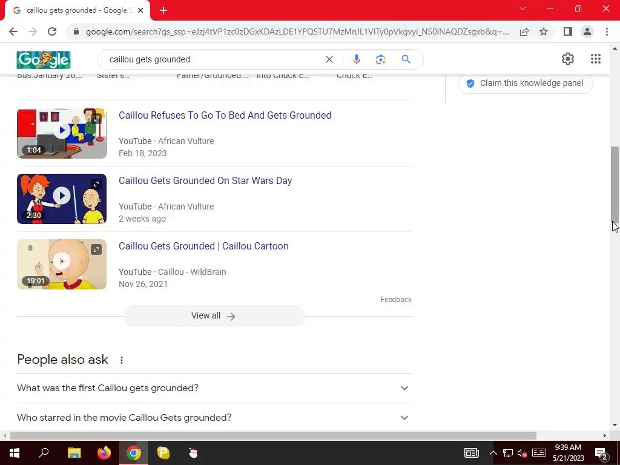Viewport: 620px width, 465px height.
Task: Expand preview on Star Wars Day thumbnail
Action: click(x=96, y=184)
